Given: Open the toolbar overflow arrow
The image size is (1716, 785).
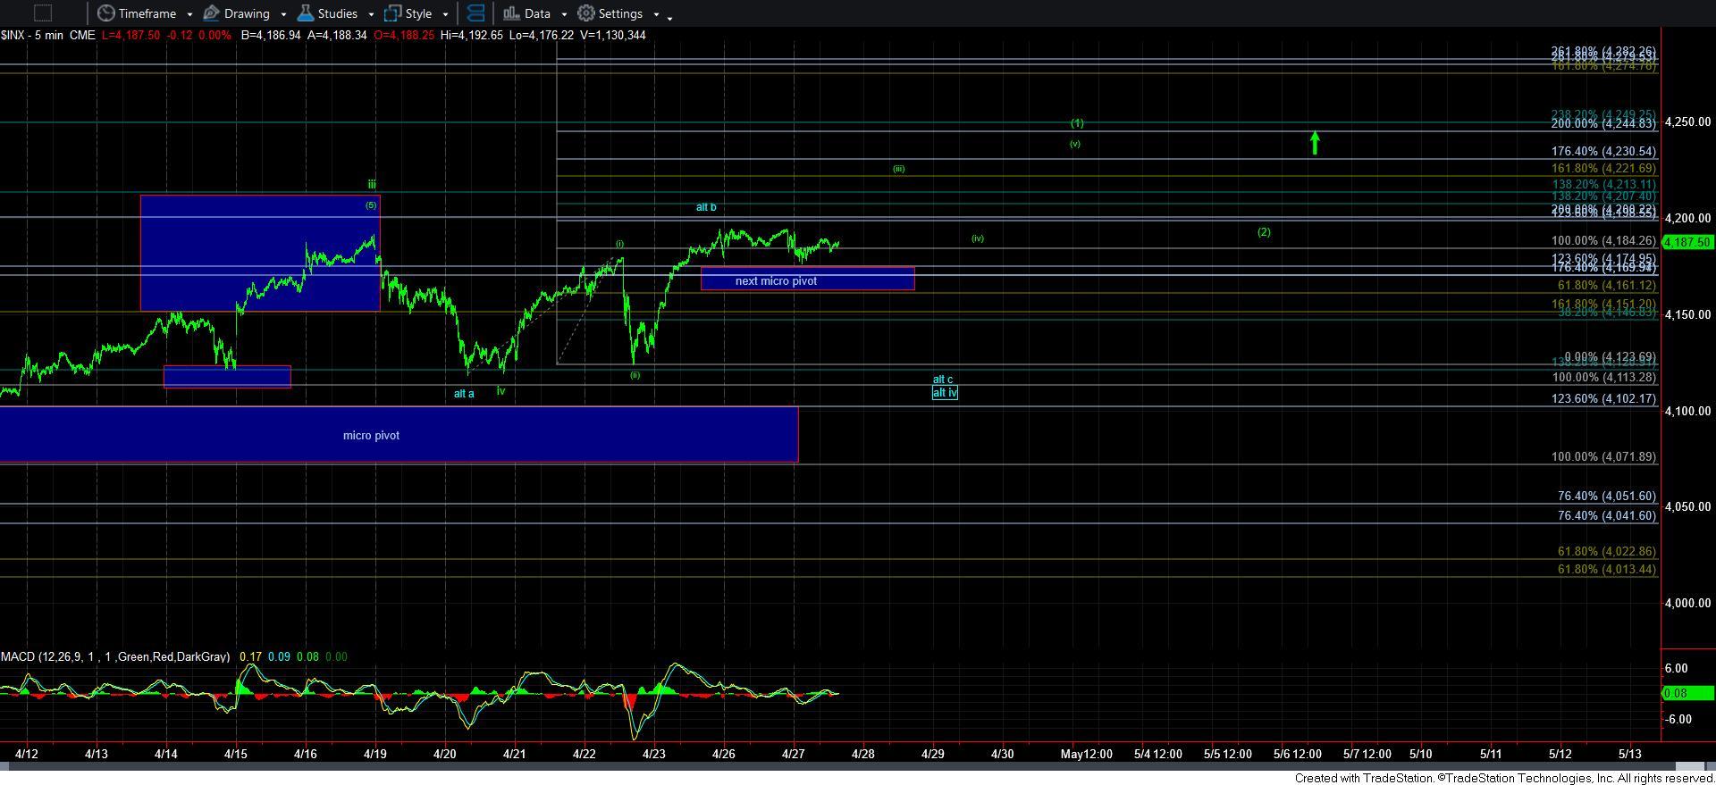Looking at the screenshot, I should (670, 16).
